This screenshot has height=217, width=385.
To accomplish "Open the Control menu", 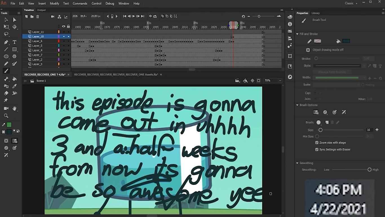I will 96,3.
